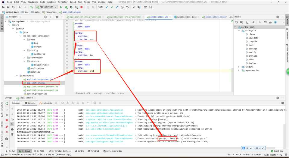Image resolution: width=289 pixels, height=158 pixels.
Task: Toggle Maven offline mode icon
Action: [x=270, y=22]
